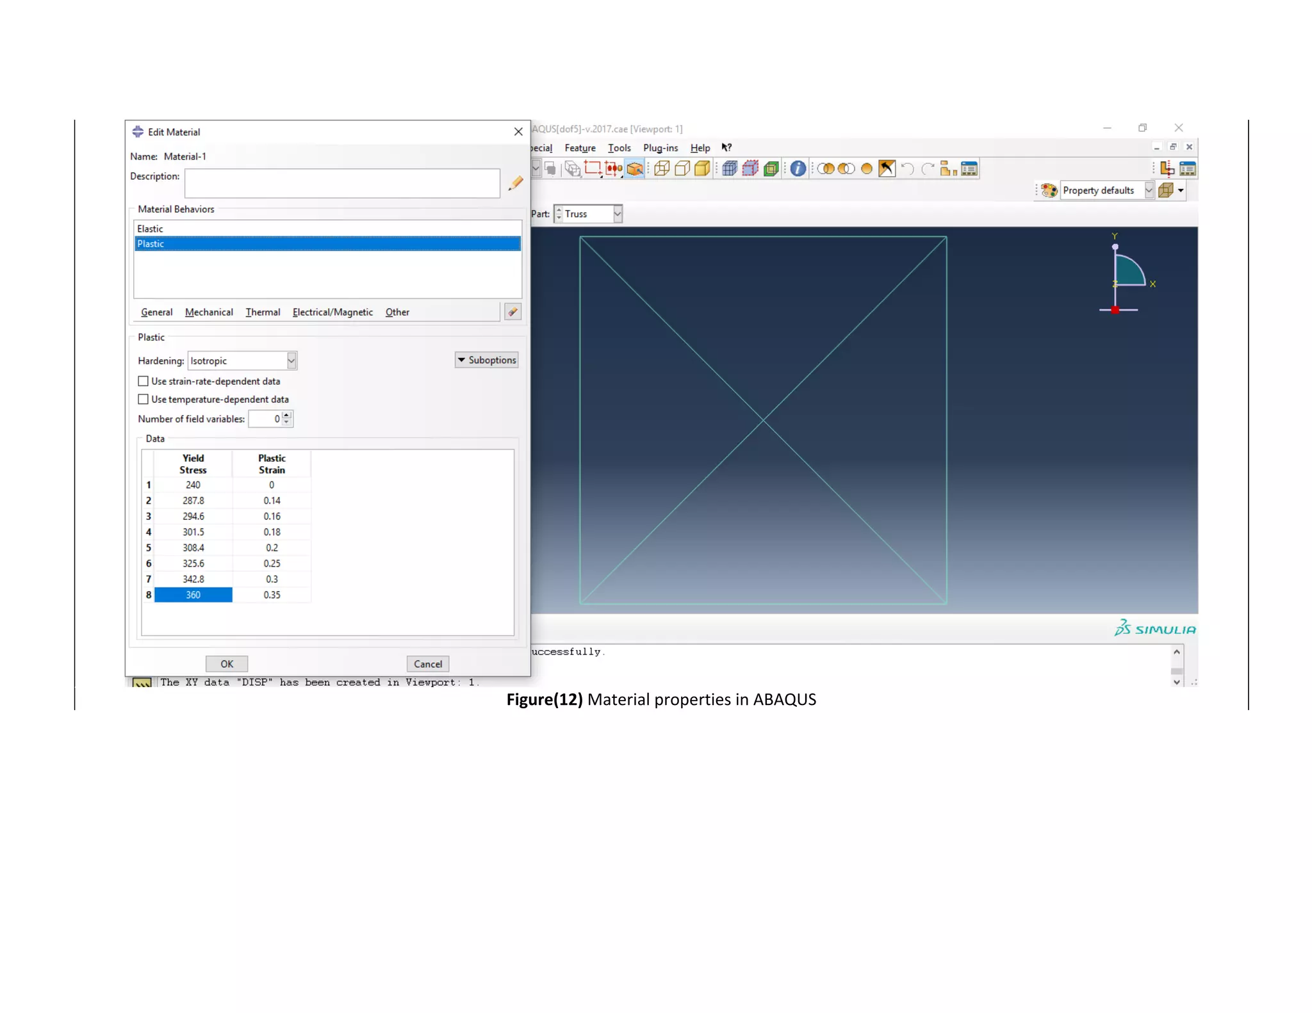Click the brown cube icon right of Property defaults
This screenshot has width=1312, height=1013.
[x=1166, y=190]
